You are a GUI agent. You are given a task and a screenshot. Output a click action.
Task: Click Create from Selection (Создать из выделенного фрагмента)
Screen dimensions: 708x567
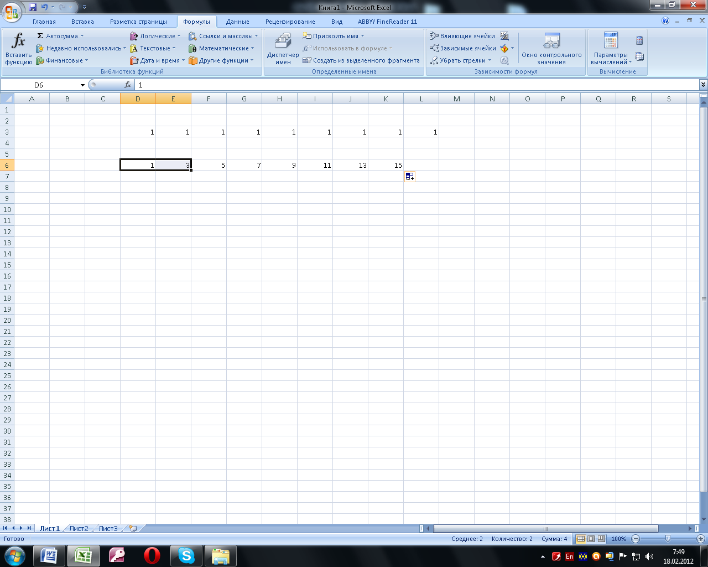(361, 60)
